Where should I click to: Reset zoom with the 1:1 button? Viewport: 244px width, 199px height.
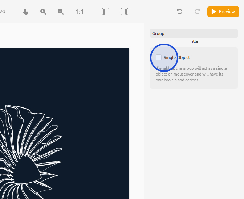pos(80,12)
